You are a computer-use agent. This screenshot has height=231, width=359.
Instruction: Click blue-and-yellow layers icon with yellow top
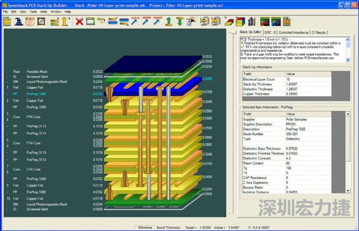112,21
